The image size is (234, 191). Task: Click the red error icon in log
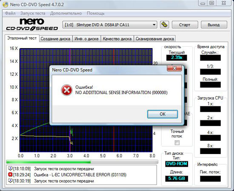coord(10,174)
